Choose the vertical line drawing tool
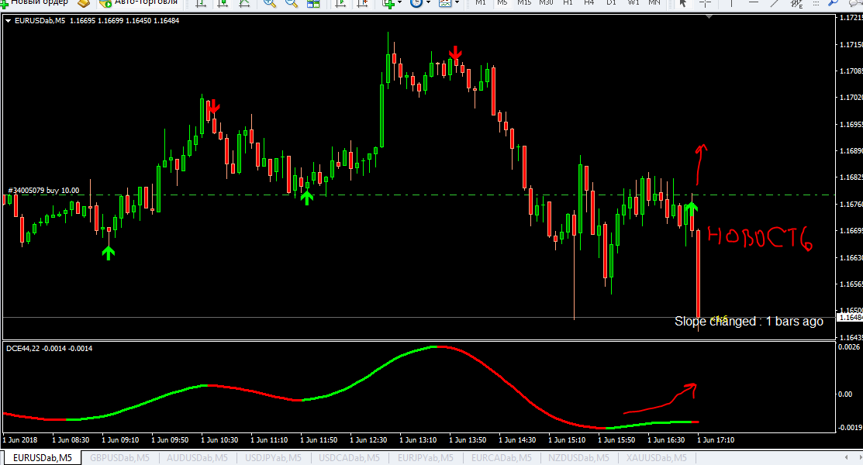This screenshot has width=863, height=465. point(731,3)
